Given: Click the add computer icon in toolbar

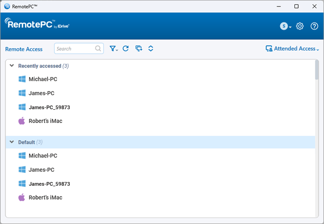Looking at the screenshot, I should coord(138,49).
